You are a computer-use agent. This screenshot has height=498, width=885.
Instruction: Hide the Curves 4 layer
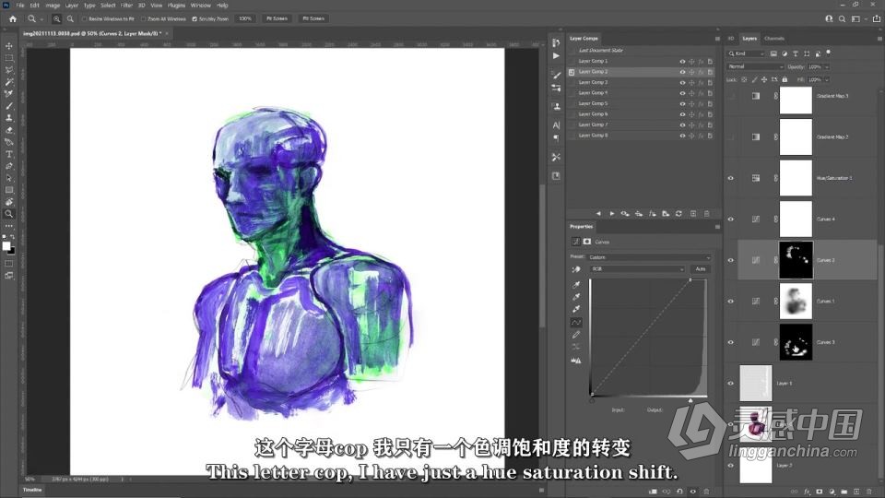click(730, 219)
